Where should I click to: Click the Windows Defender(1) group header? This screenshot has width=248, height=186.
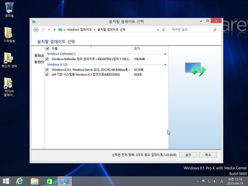[x=61, y=54]
